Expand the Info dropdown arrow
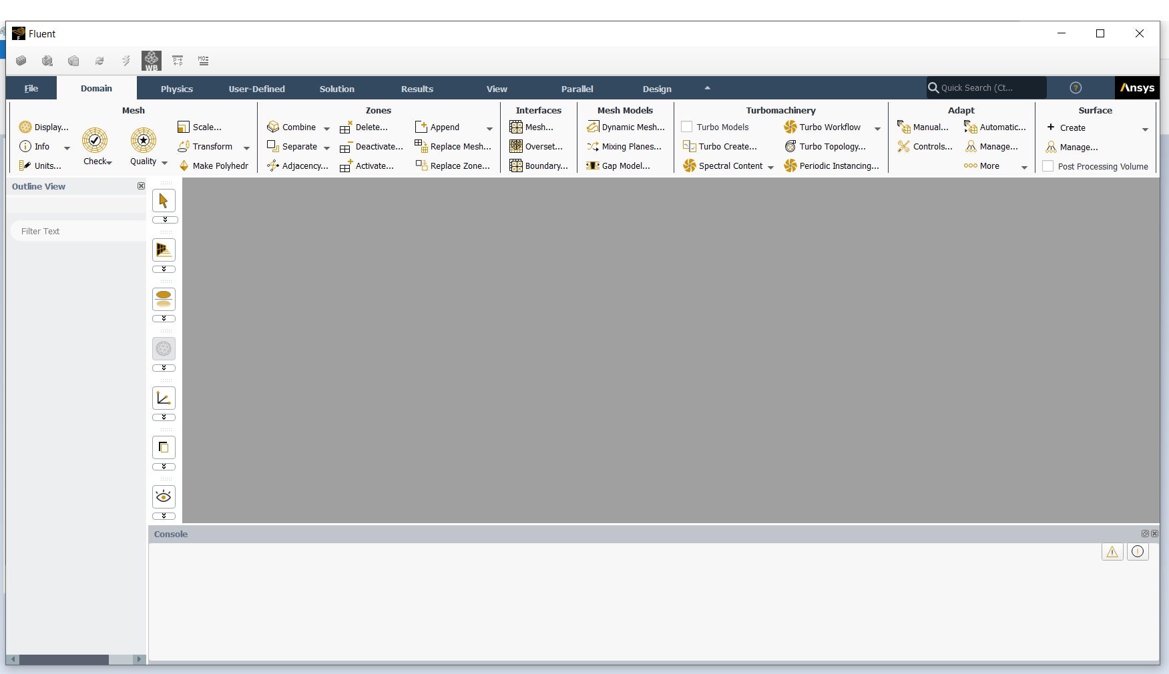 (x=67, y=148)
